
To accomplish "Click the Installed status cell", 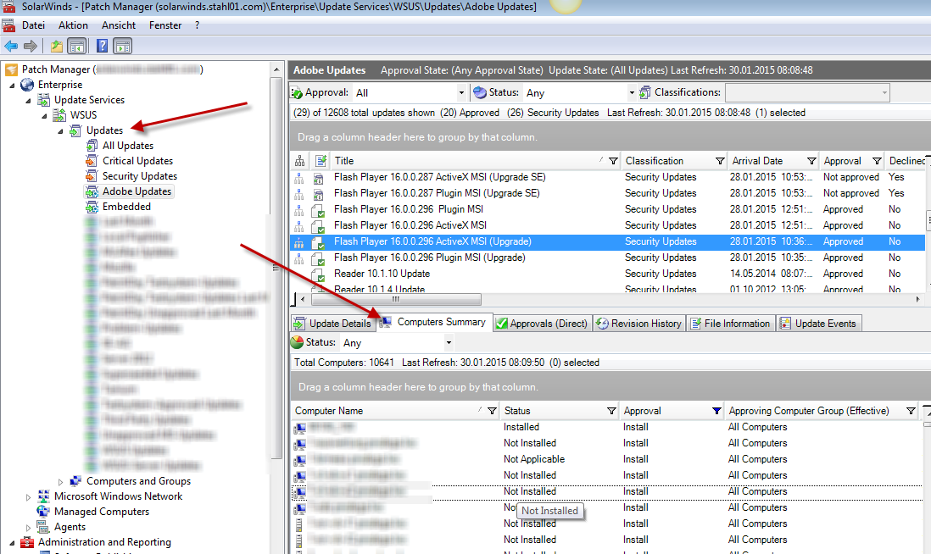I will point(521,427).
